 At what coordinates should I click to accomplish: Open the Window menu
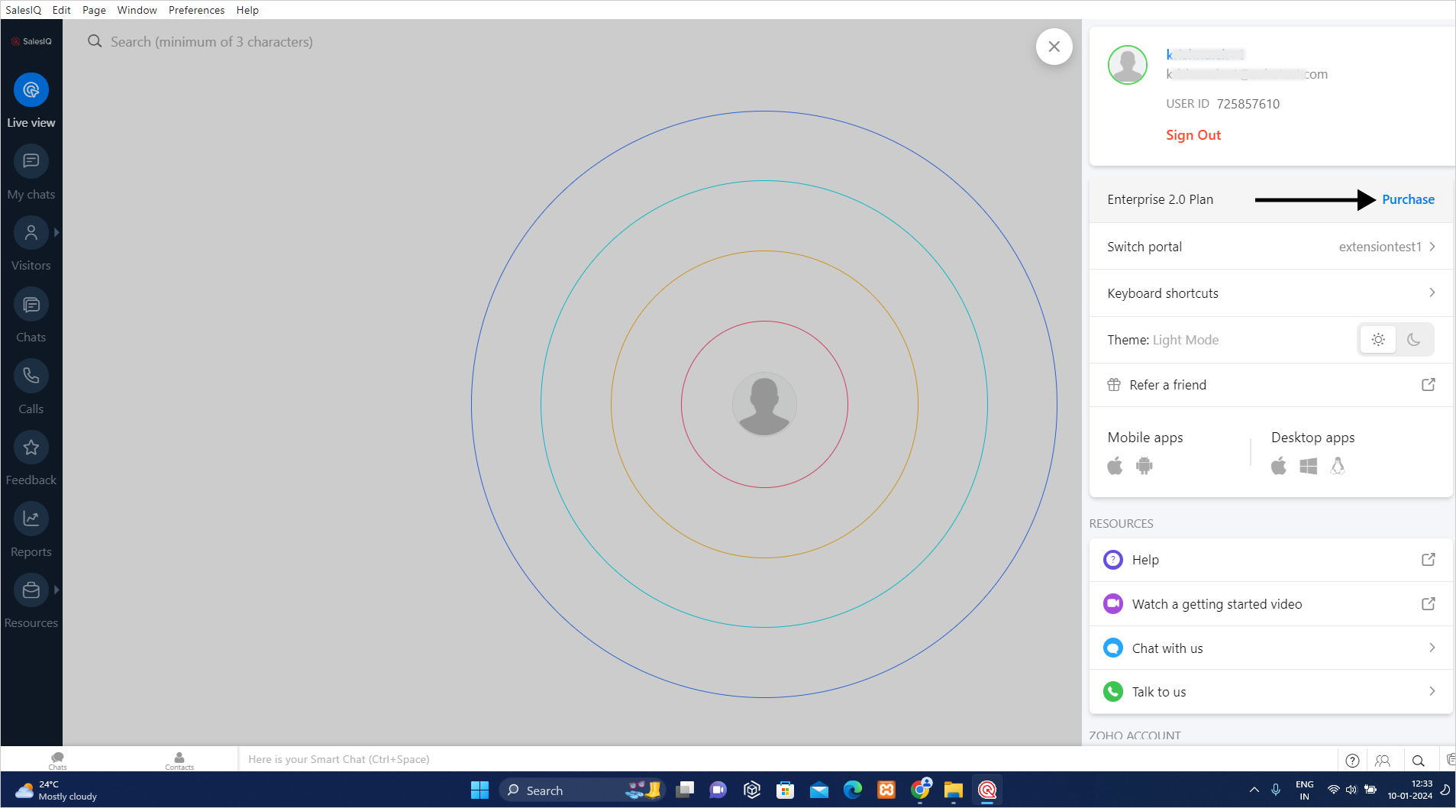[x=137, y=10]
